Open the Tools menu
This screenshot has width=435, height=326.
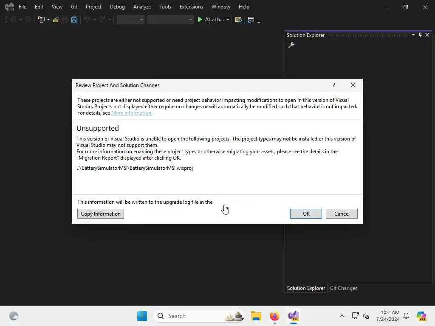click(x=165, y=7)
